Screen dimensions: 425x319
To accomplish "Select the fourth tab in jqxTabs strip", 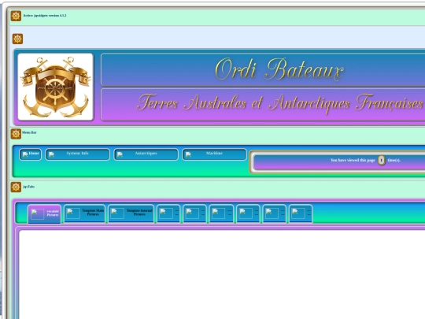I will 168,213.
